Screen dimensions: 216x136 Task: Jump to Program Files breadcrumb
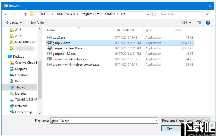(90, 14)
